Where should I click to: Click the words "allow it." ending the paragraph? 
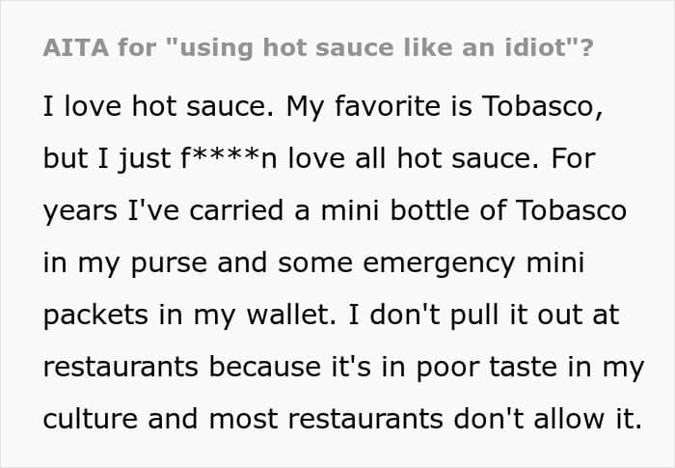[x=588, y=419]
